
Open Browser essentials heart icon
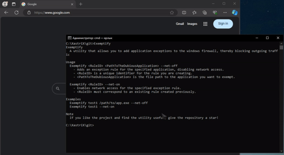[x=215, y=13]
